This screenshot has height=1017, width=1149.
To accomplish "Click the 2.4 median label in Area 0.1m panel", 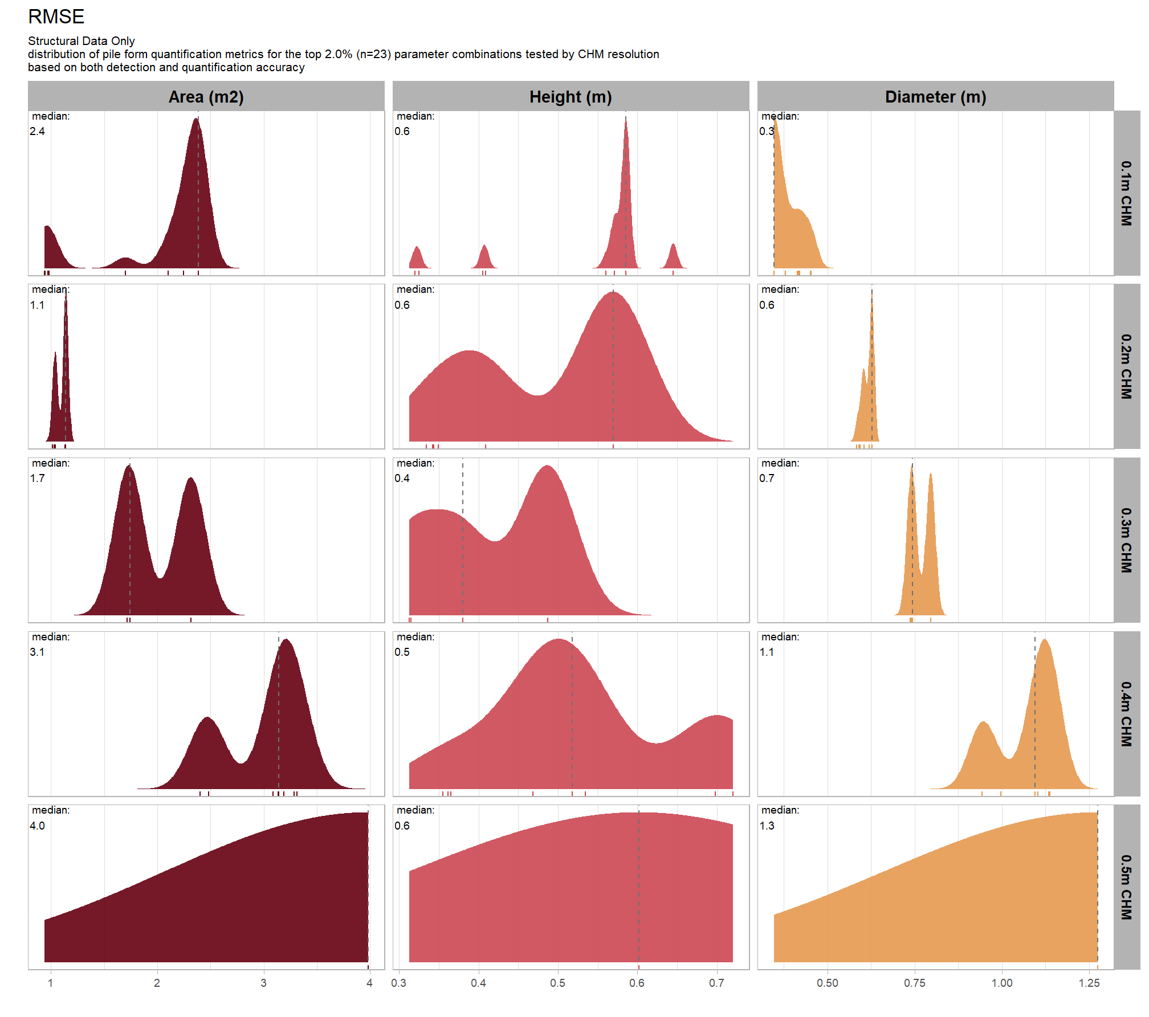I will 38,132.
